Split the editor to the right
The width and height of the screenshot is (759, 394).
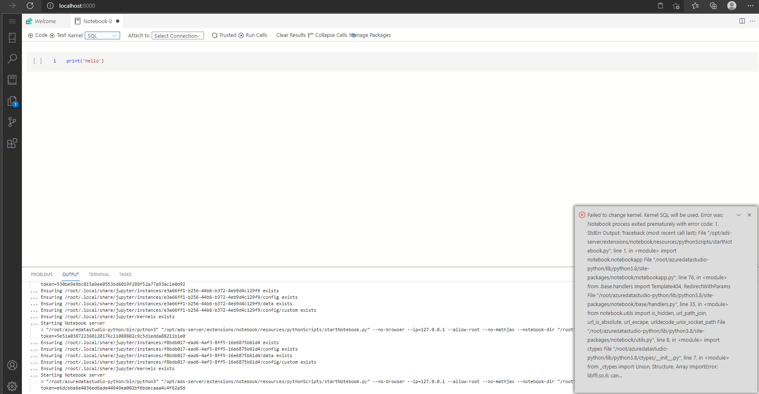click(742, 21)
